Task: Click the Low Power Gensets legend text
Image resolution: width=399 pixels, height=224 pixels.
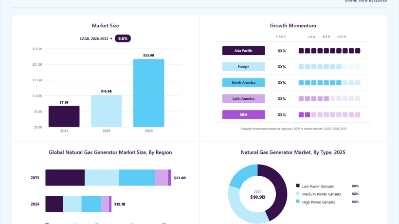Action: pyautogui.click(x=318, y=187)
